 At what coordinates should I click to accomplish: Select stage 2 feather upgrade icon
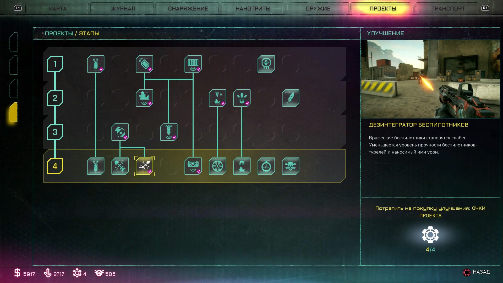tap(291, 98)
